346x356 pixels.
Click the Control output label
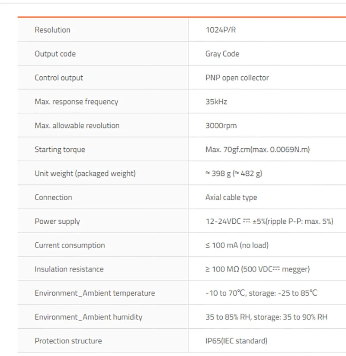click(x=59, y=78)
